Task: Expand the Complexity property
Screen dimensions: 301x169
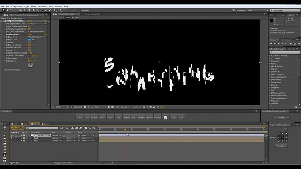Action: click(4, 58)
